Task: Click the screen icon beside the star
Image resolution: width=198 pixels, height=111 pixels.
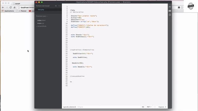Action: click(179, 7)
